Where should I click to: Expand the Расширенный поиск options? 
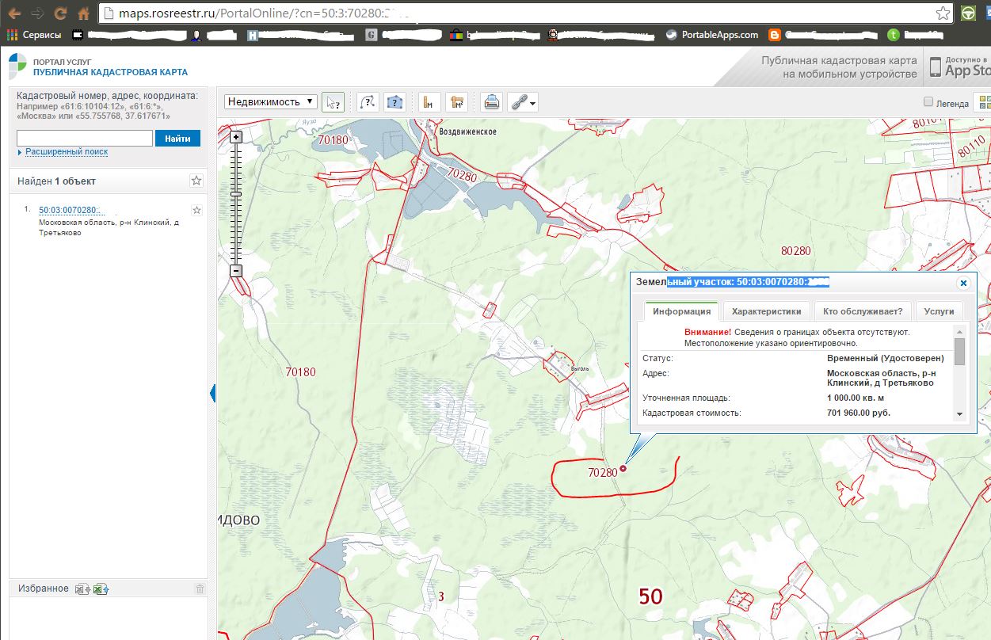(67, 151)
